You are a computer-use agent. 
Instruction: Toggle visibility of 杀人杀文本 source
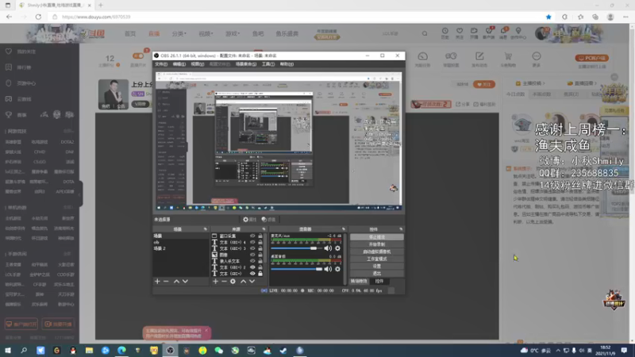252,261
